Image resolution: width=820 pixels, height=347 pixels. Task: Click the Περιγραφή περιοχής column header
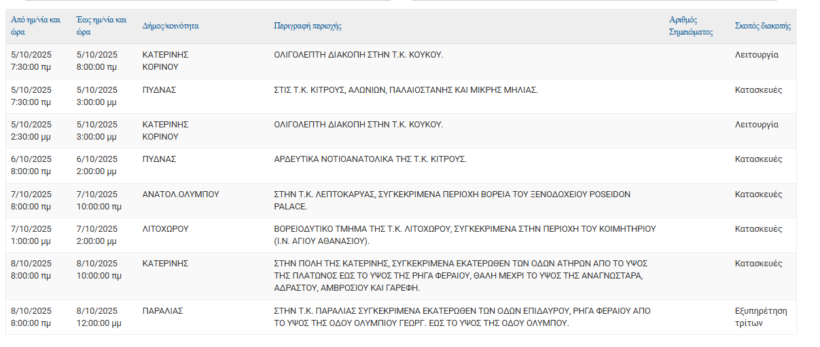[x=307, y=26]
